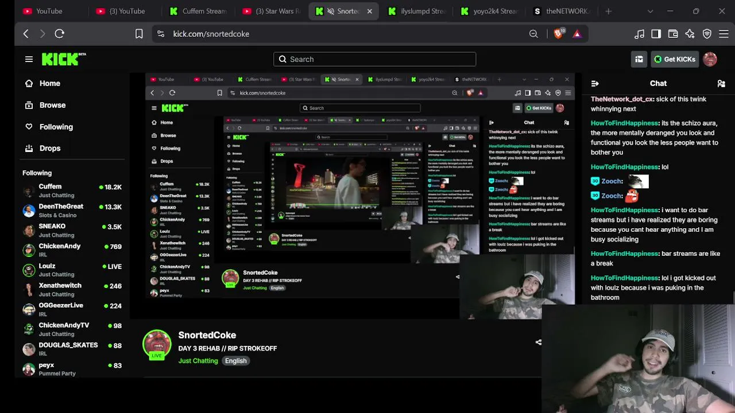This screenshot has width=735, height=413.
Task: Open the Brave Shields lion icon
Action: coord(559,34)
